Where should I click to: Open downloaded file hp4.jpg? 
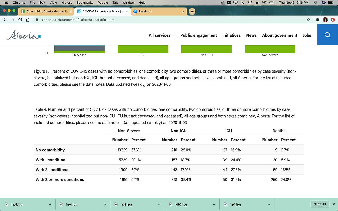72,204
